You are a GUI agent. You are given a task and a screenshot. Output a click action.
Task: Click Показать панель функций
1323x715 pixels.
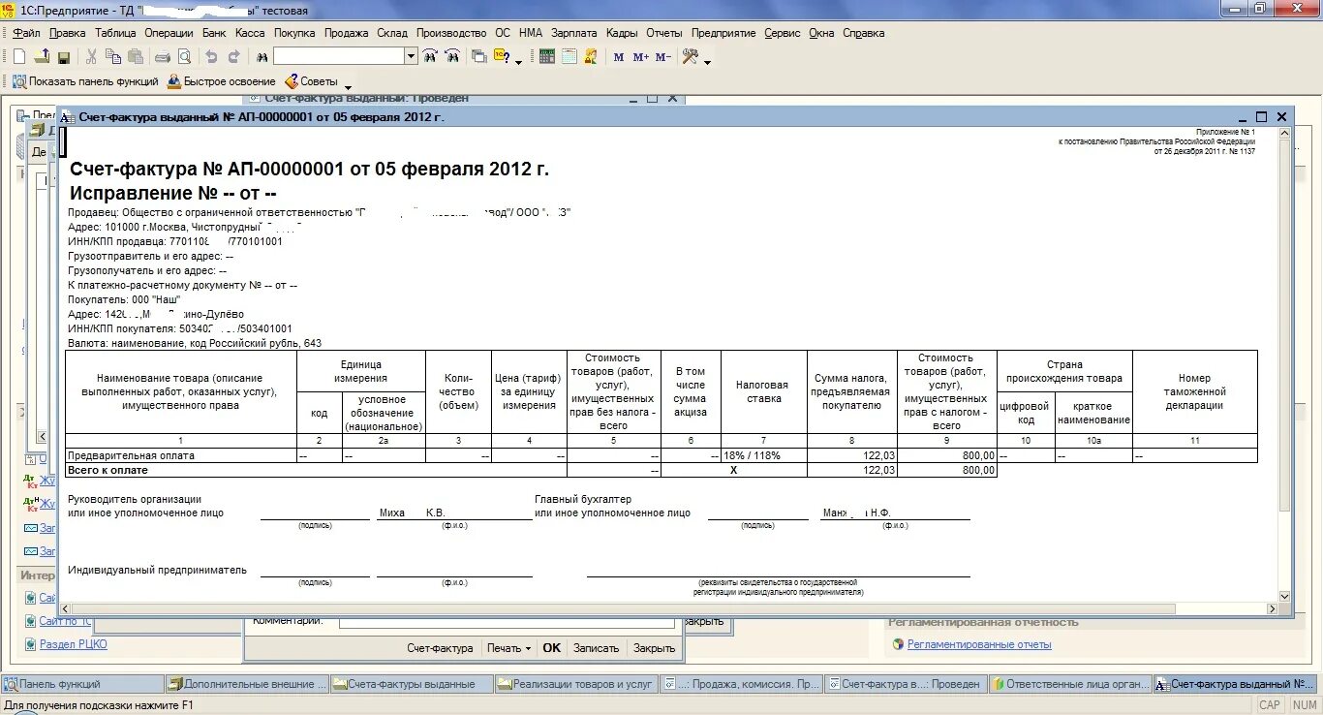pos(85,82)
